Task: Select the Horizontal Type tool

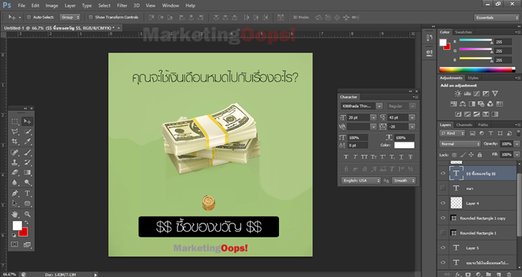Action: (x=28, y=193)
